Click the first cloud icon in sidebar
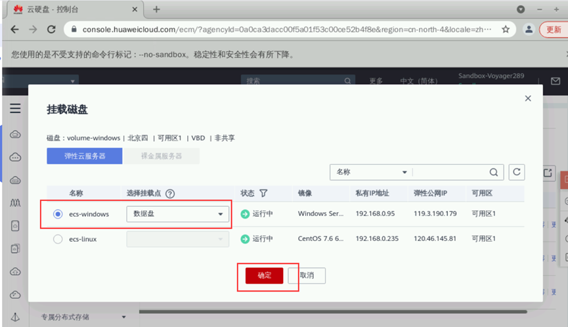The image size is (568, 327). point(15,135)
